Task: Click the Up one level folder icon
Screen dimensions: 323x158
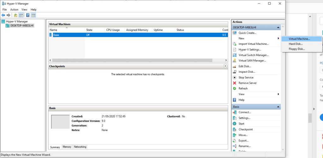Action: [16, 15]
